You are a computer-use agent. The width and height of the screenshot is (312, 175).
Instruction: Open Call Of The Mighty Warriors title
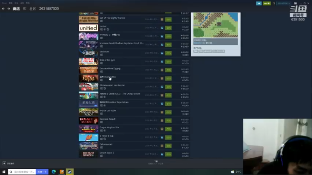(112, 18)
